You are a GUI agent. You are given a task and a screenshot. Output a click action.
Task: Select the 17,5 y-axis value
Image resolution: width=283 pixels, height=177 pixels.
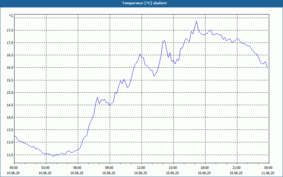pos(10,30)
